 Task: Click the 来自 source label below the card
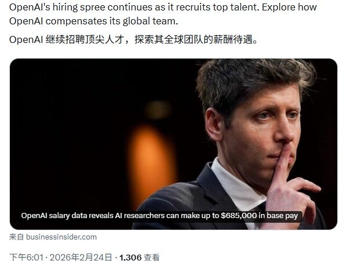pyautogui.click(x=17, y=237)
